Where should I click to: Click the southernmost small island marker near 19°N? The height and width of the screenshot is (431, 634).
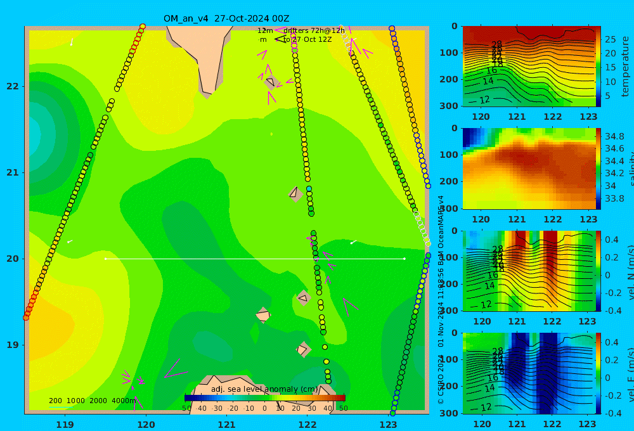(302, 349)
